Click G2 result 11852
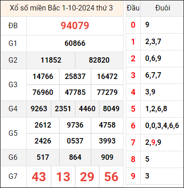The image size is (184, 188). pos(51,60)
